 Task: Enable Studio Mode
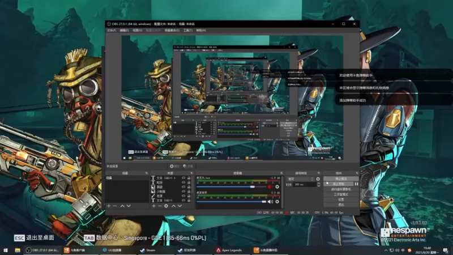coord(341,194)
